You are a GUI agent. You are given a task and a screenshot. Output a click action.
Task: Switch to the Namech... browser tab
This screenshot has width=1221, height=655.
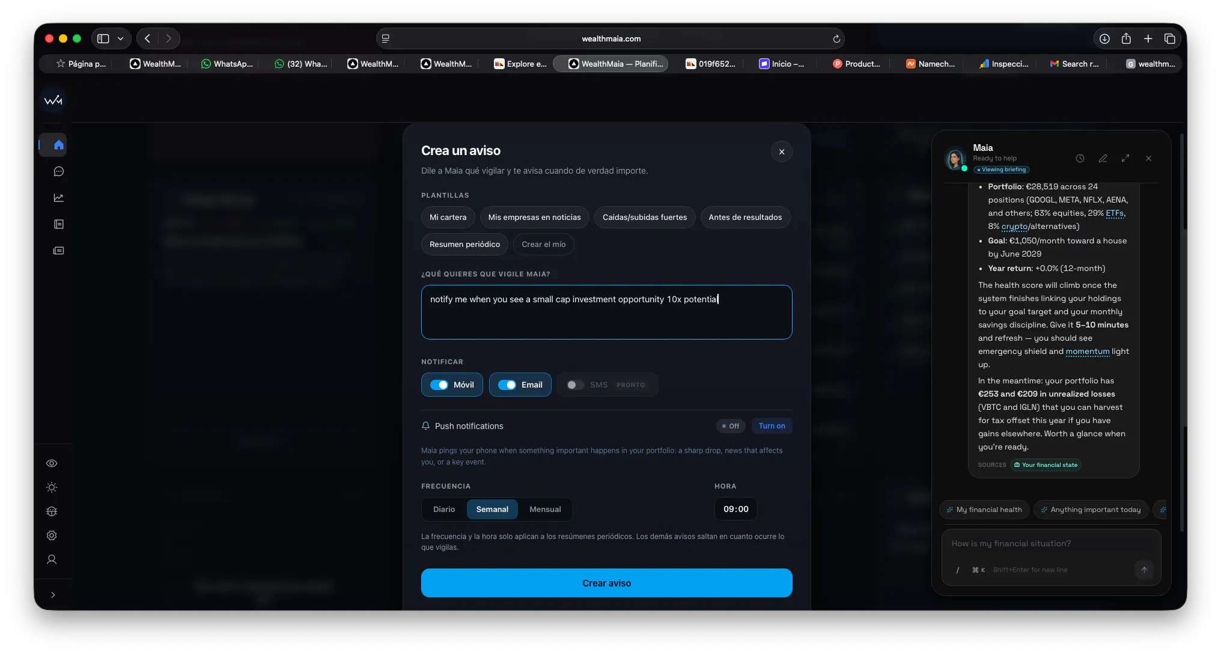coord(930,64)
